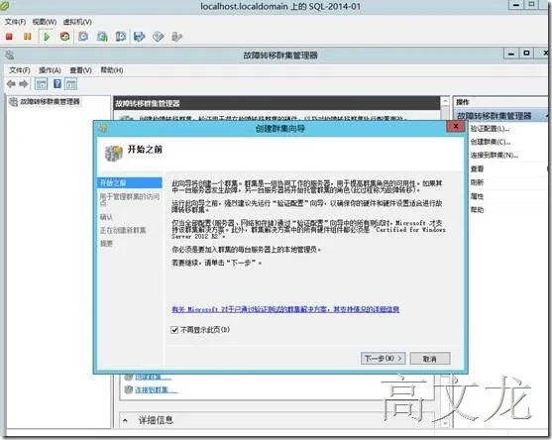Open the 查看(V) menu in the cluster manager
The width and height of the screenshot is (552, 440).
pyautogui.click(x=80, y=70)
